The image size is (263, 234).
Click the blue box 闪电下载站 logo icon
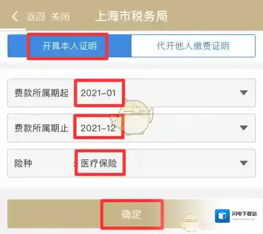(x=222, y=216)
